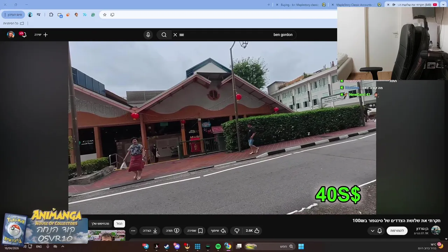Download the video with the הורדה button
This screenshot has height=252, width=448.
tap(150, 231)
